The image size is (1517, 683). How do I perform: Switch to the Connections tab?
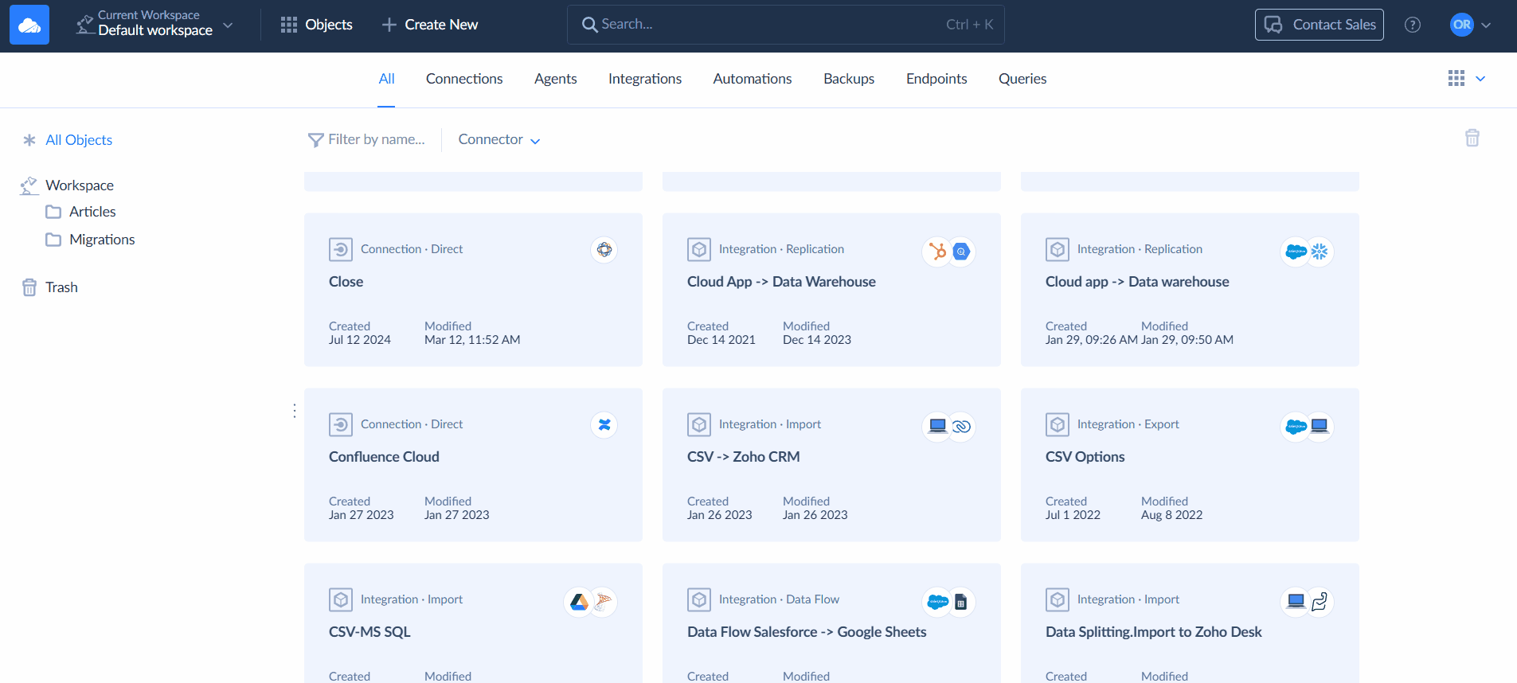464,79
